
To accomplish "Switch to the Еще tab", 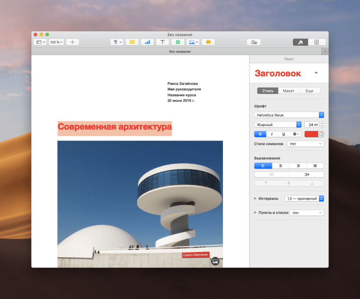I will pos(309,91).
